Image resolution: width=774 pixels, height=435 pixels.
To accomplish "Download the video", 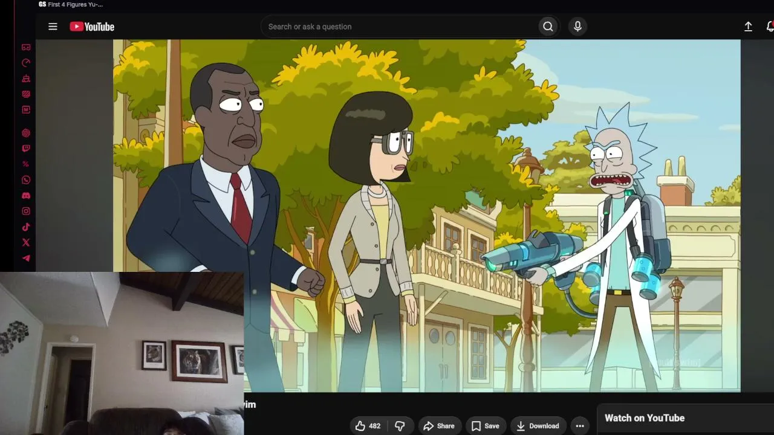I will (538, 426).
